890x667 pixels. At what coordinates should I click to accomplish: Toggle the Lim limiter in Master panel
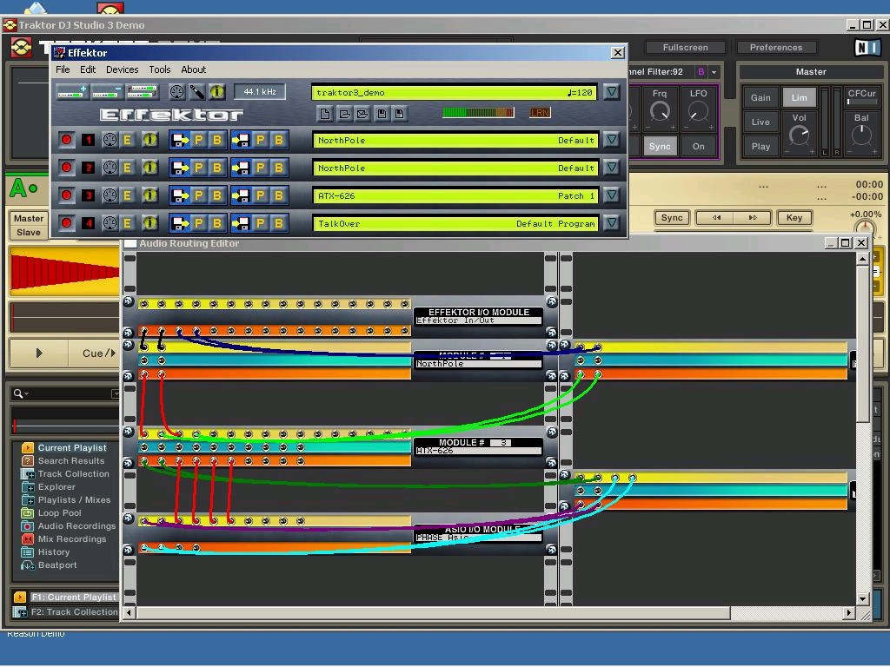pos(800,97)
